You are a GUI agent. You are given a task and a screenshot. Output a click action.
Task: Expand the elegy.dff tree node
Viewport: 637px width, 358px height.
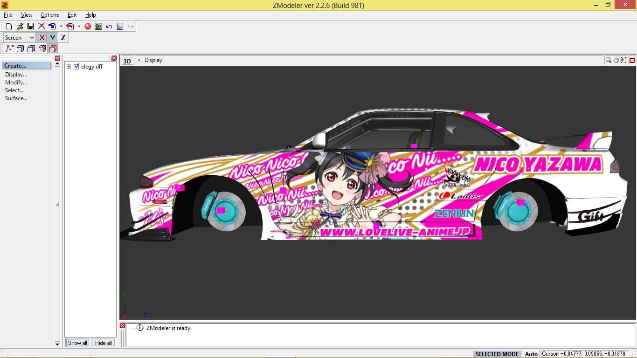coord(69,67)
